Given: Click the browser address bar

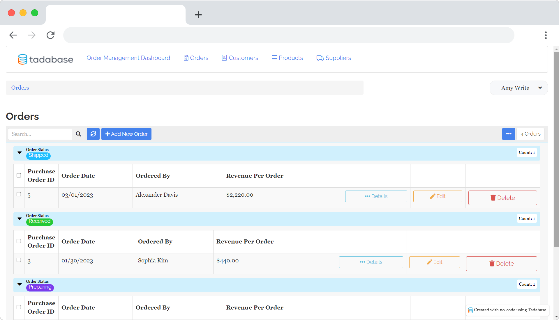Looking at the screenshot, I should pyautogui.click(x=289, y=35).
